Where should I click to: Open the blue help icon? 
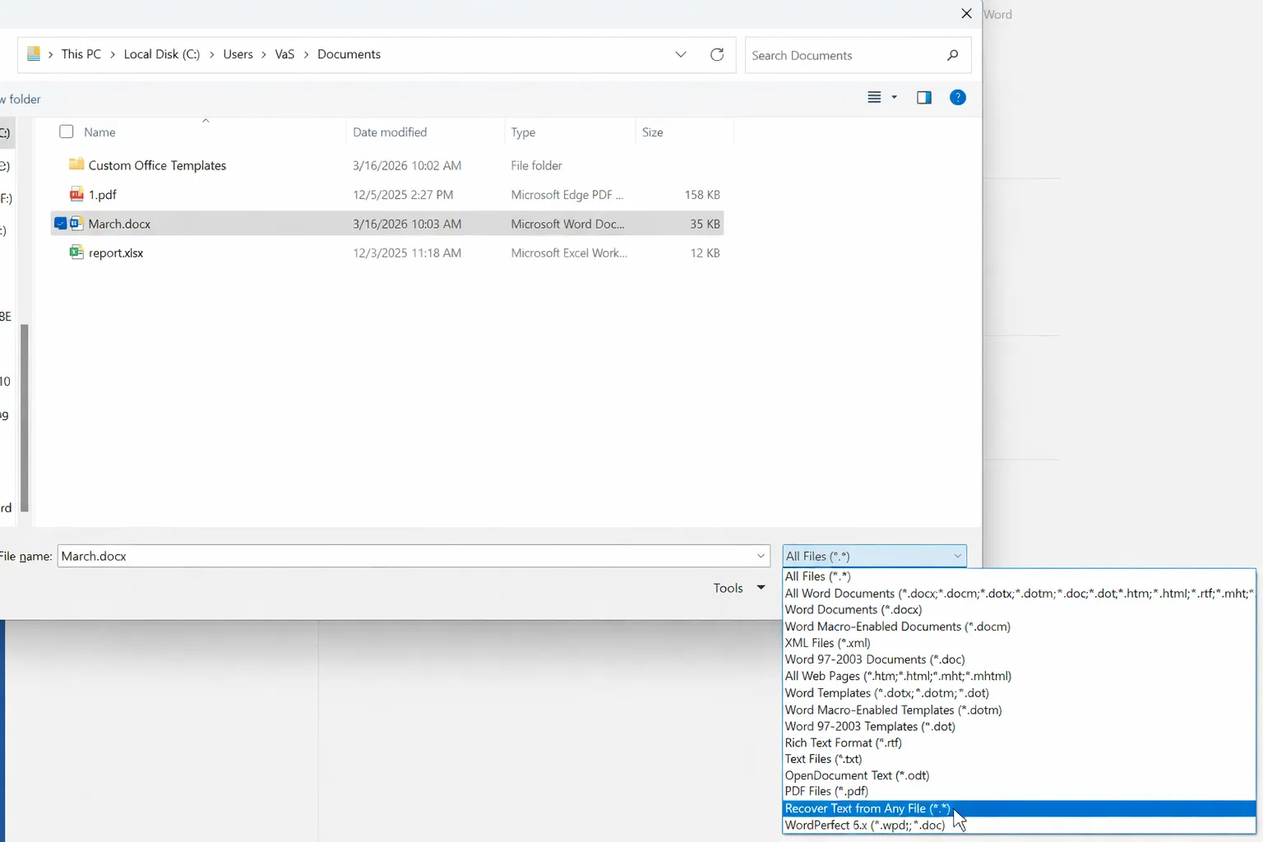958,98
